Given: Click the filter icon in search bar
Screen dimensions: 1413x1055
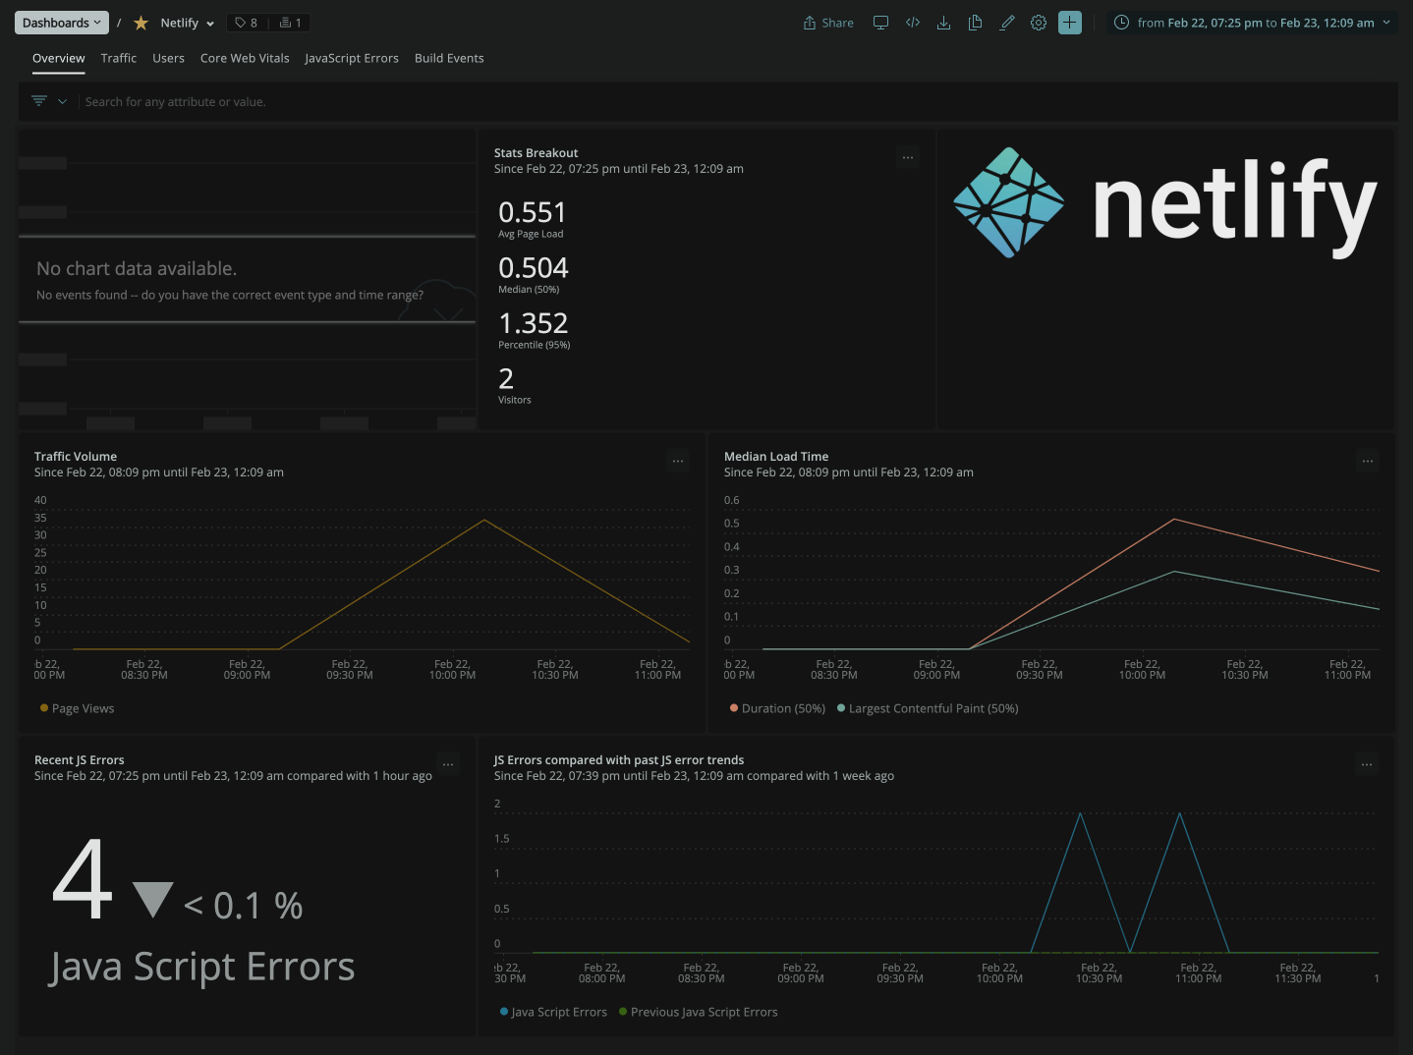Looking at the screenshot, I should (39, 101).
